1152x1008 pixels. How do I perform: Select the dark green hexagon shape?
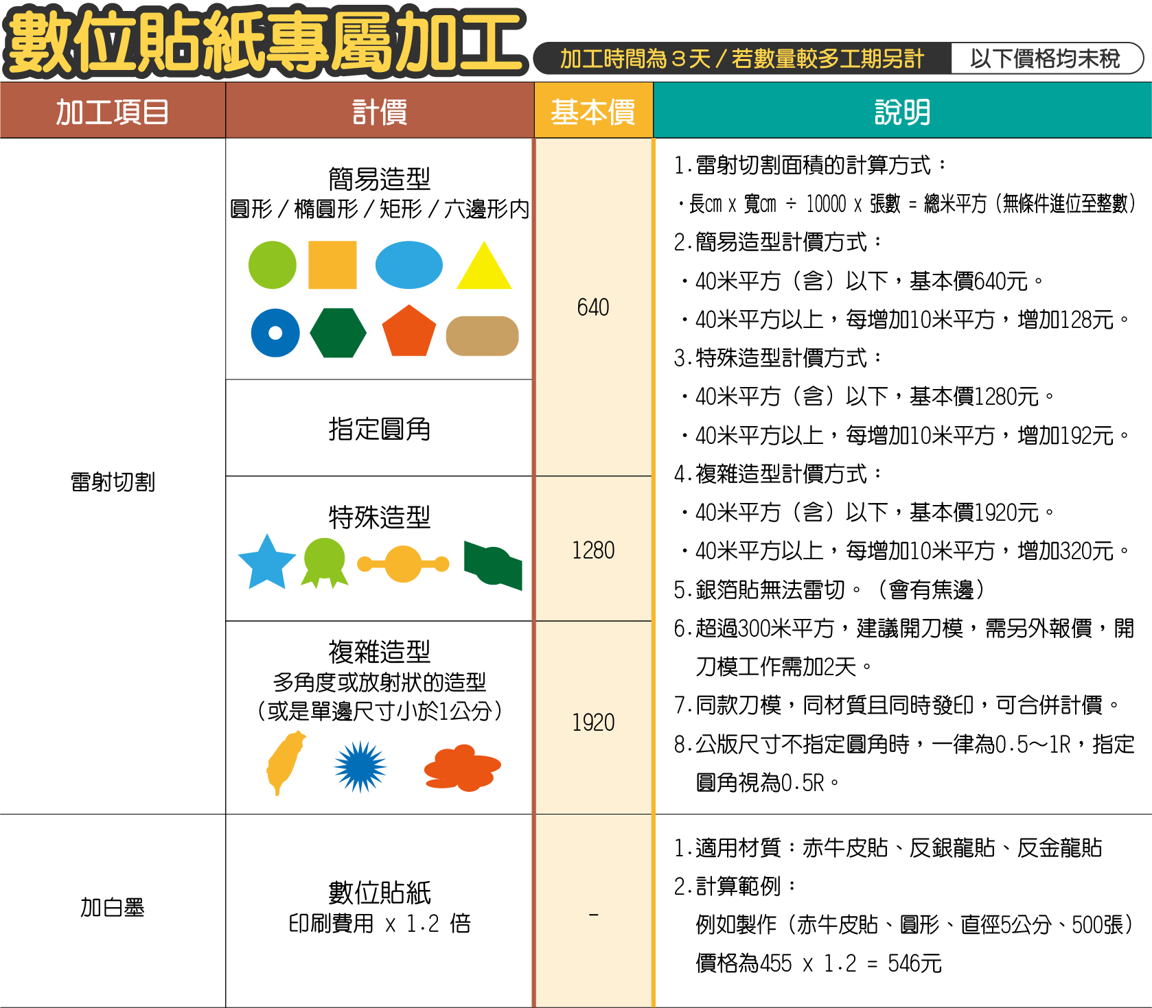tap(338, 333)
